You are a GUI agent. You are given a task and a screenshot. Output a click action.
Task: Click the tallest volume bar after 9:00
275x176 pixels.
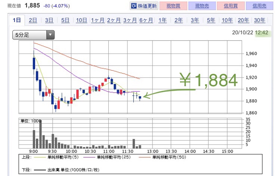point(40,134)
